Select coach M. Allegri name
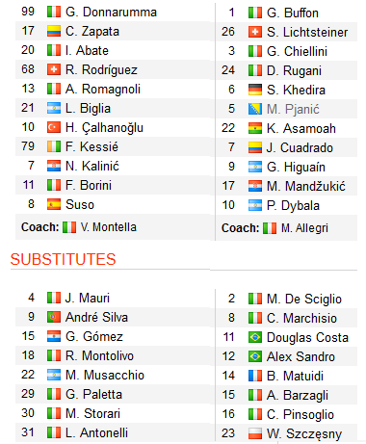The image size is (366, 444). (304, 228)
